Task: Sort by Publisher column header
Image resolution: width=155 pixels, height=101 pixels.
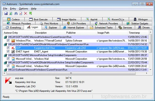Action: point(81,33)
